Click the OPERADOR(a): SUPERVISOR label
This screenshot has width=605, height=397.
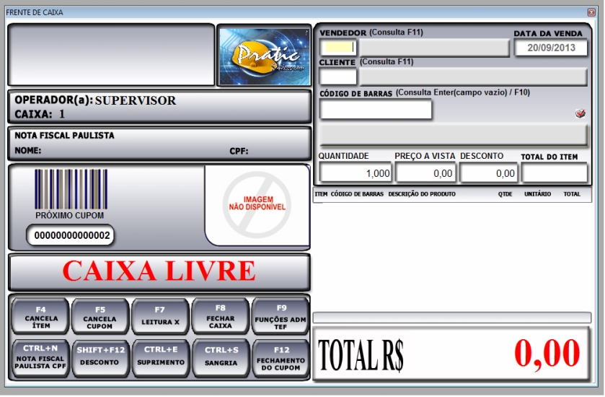[95, 100]
